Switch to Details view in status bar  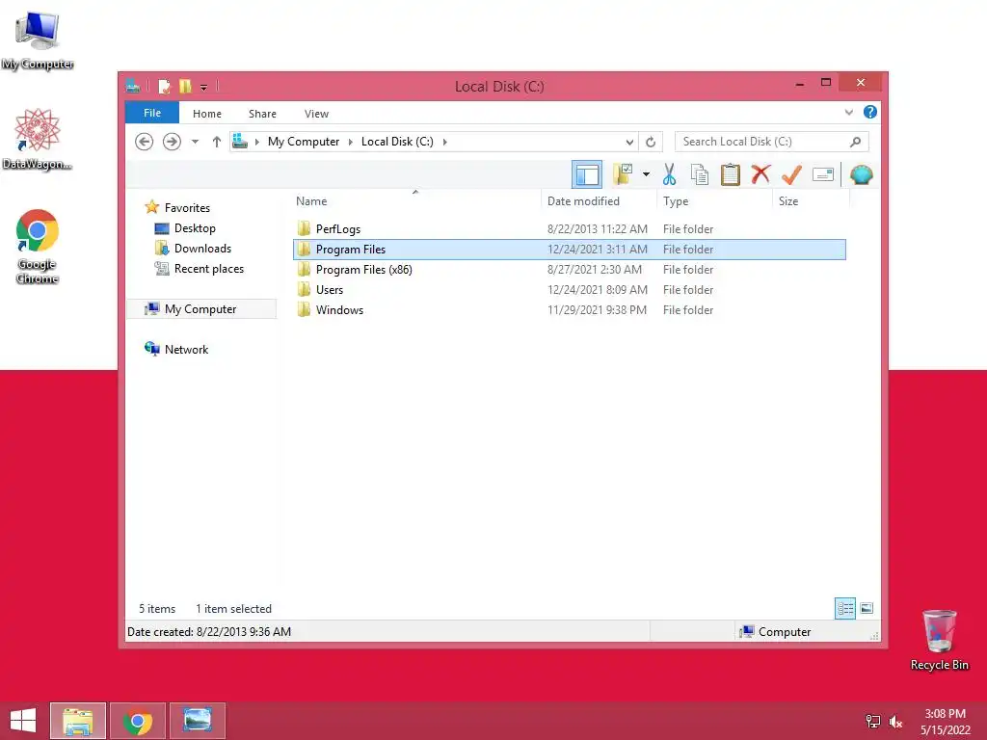click(x=845, y=608)
